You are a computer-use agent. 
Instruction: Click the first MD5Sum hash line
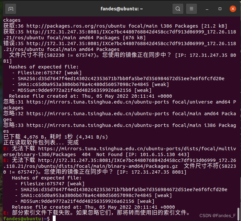(x=82, y=90)
